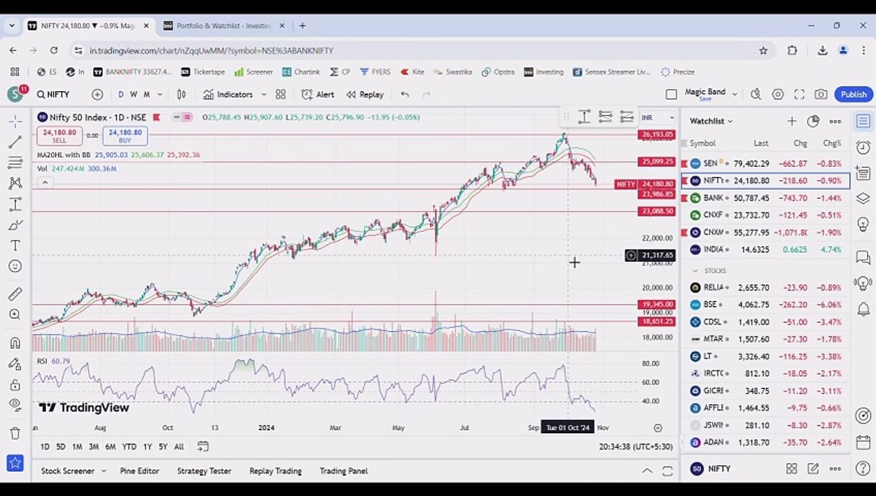Viewport: 876px width, 496px height.
Task: Switch to the Portfolio & Watchlist browser tab
Action: click(x=223, y=25)
